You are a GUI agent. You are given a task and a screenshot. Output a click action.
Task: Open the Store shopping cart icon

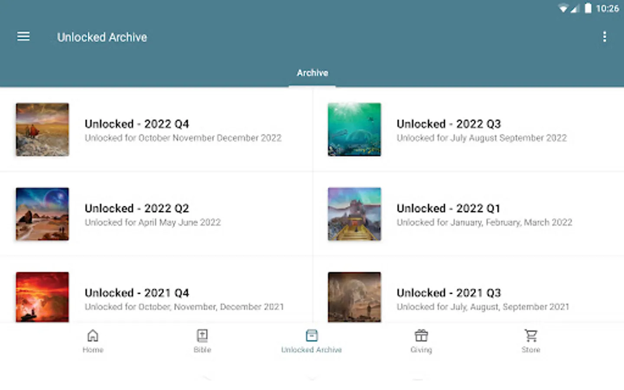(x=531, y=336)
